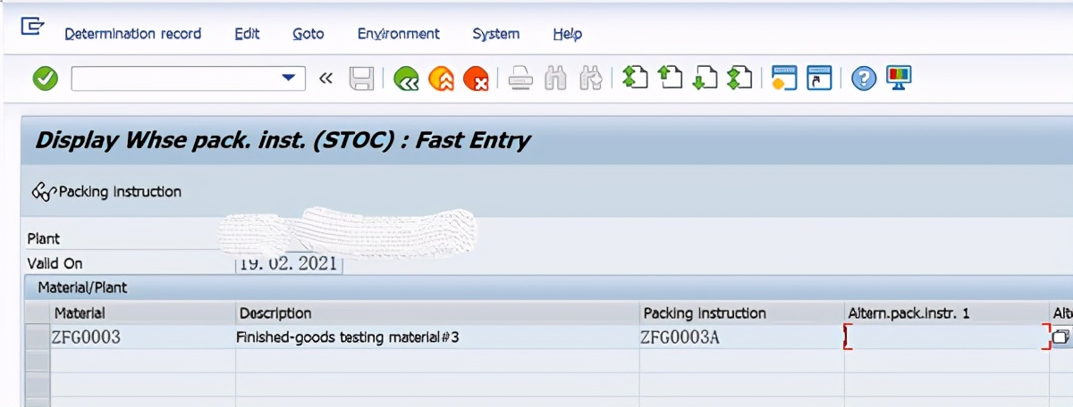Click the Save diskette icon

point(361,79)
